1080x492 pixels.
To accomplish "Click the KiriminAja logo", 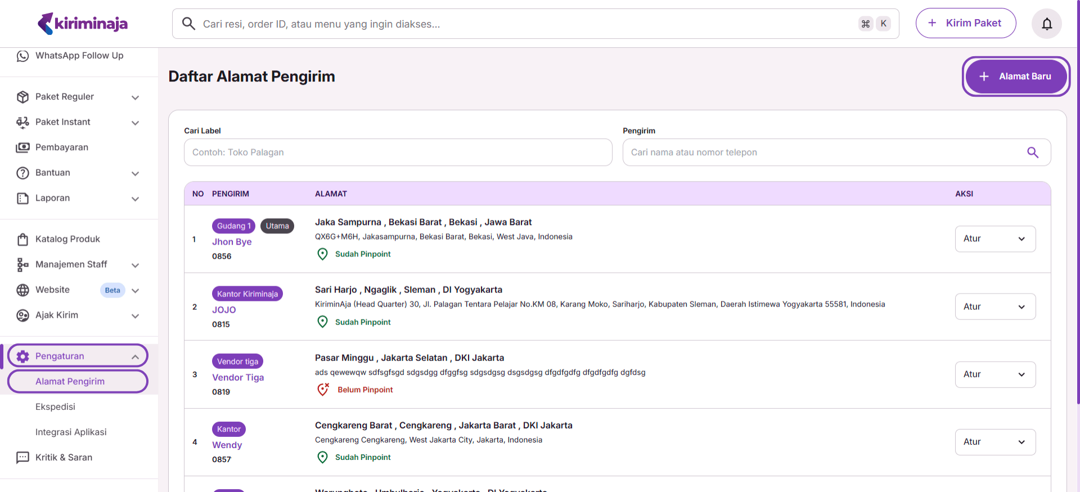I will click(x=83, y=24).
